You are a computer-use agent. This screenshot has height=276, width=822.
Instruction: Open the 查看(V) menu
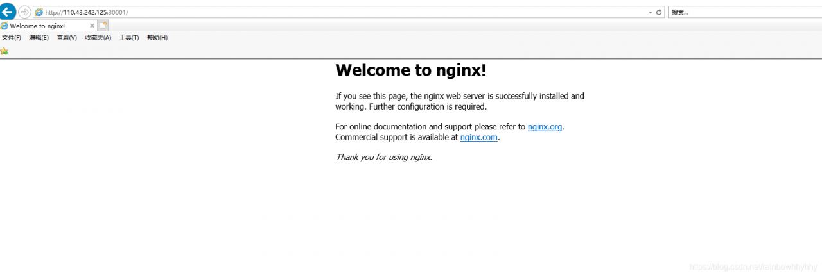[x=67, y=38]
